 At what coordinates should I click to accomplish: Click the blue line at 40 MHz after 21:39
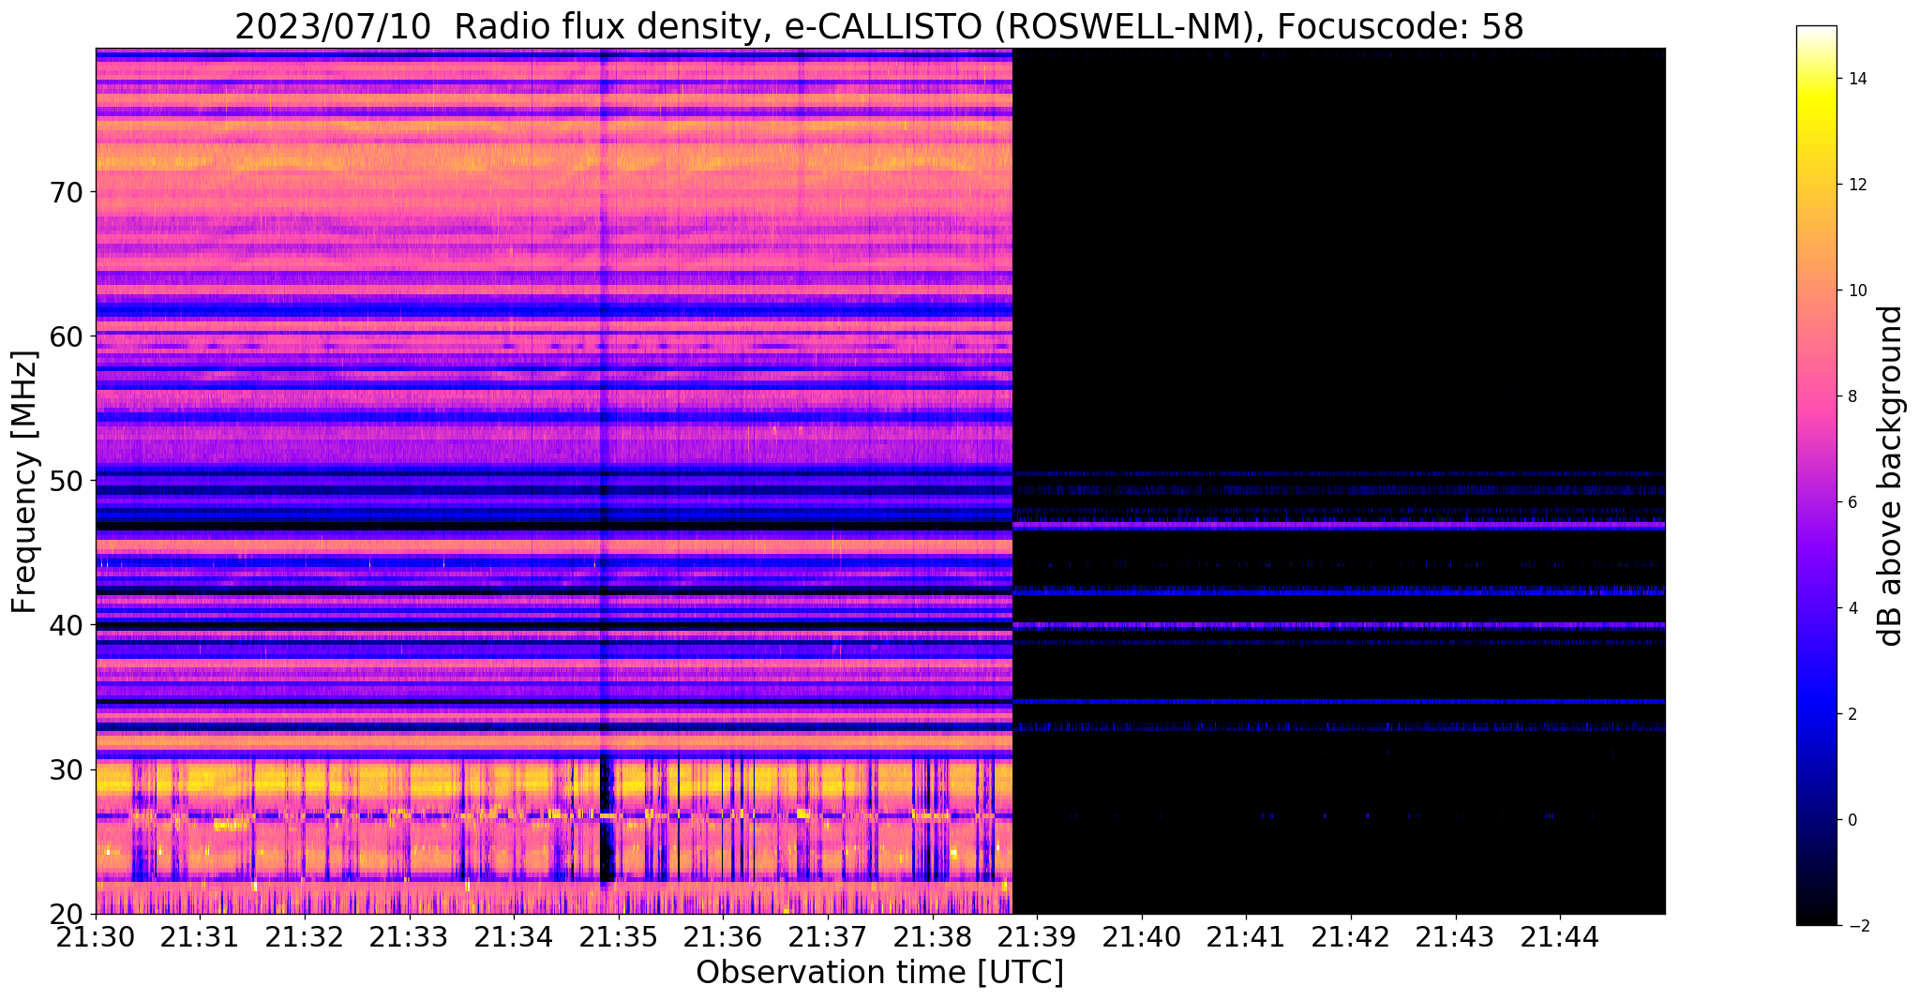tap(1339, 625)
